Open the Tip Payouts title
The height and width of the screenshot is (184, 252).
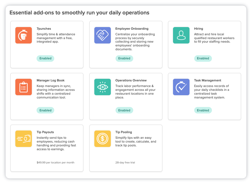tap(45, 132)
